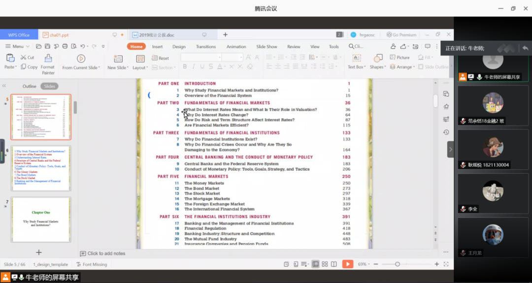Viewport: 532px width, 283px height.
Task: Click 'Click to add notes' area
Action: pos(106,253)
